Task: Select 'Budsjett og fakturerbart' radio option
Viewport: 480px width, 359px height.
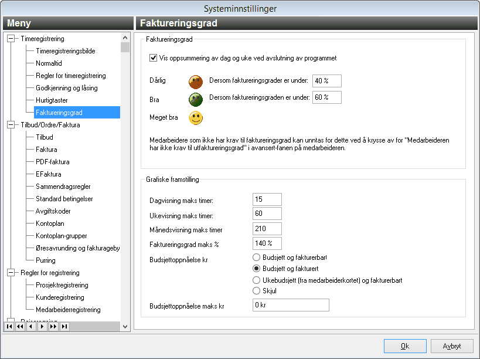Action: pos(256,258)
